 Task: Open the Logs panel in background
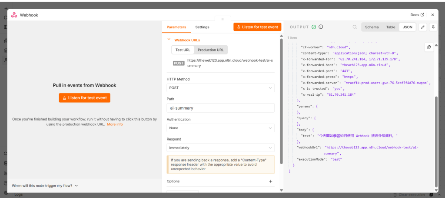coord(18,195)
